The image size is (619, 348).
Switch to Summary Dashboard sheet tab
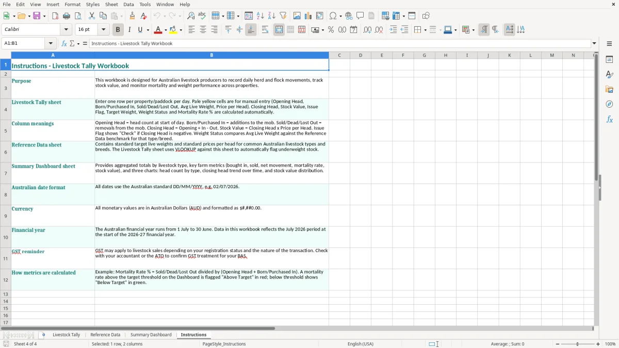[151, 335]
